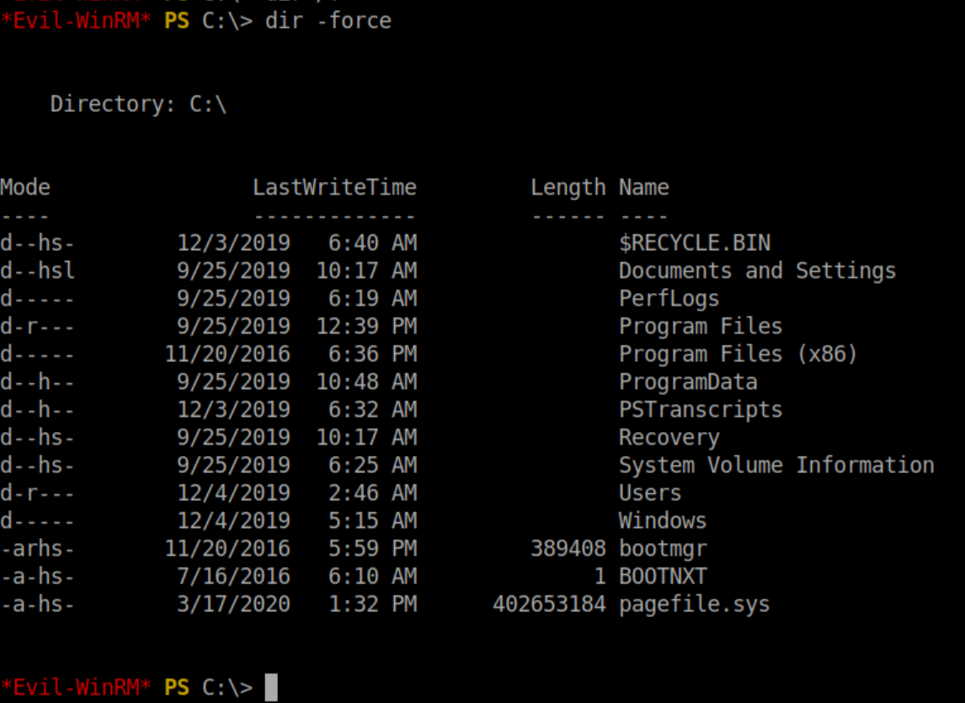Click the 402653184 file length value

pos(549,604)
